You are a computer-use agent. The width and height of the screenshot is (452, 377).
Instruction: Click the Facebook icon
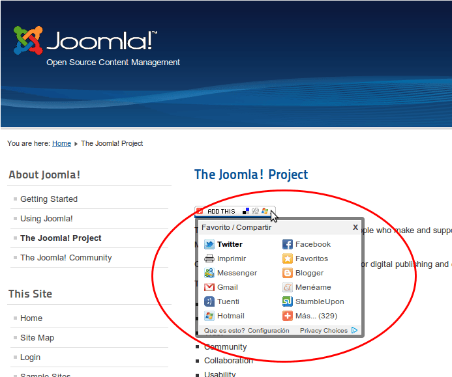click(x=288, y=244)
